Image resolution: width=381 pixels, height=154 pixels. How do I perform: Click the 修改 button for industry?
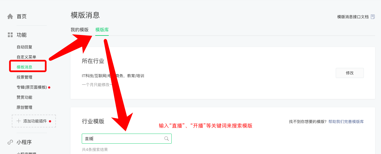(350, 73)
